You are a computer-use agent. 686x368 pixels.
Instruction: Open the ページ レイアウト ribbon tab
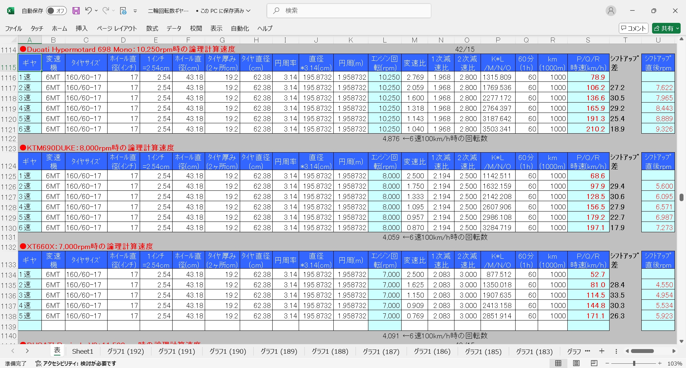(117, 28)
